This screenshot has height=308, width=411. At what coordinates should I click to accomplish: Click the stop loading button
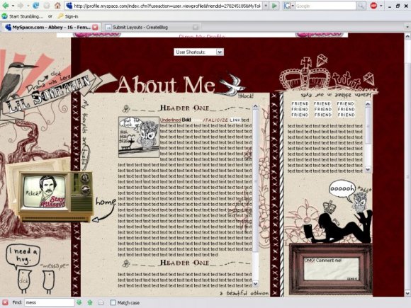(x=46, y=6)
